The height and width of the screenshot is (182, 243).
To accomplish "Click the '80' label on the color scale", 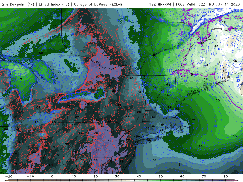I will coord(226,177).
